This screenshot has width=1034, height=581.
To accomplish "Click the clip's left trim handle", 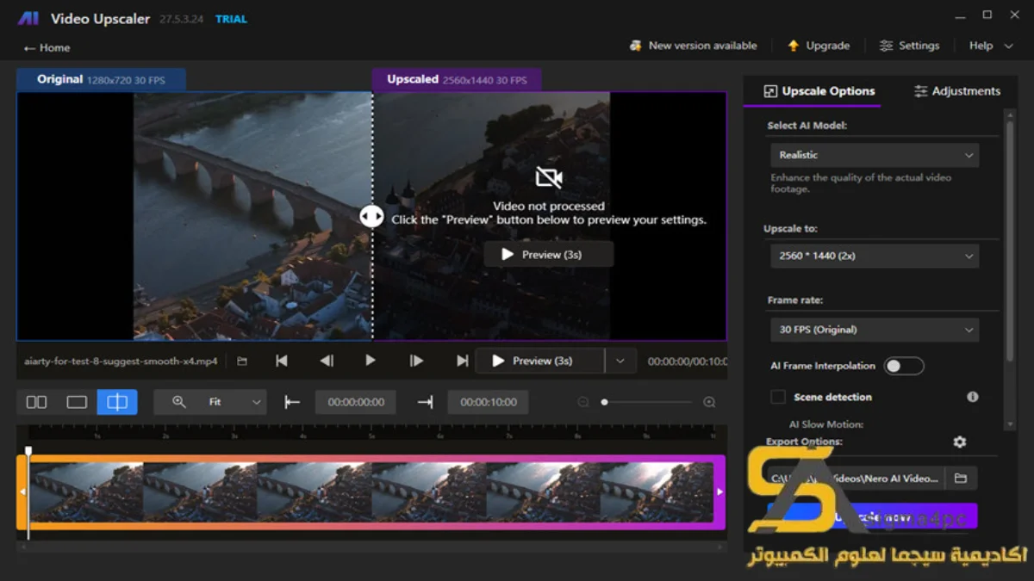I will point(22,491).
